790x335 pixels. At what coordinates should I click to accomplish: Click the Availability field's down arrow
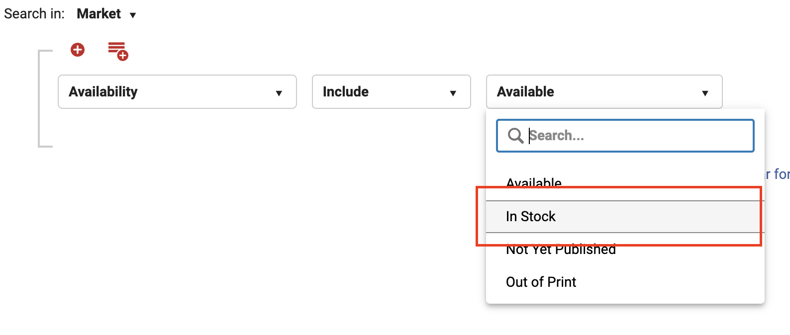pos(279,93)
